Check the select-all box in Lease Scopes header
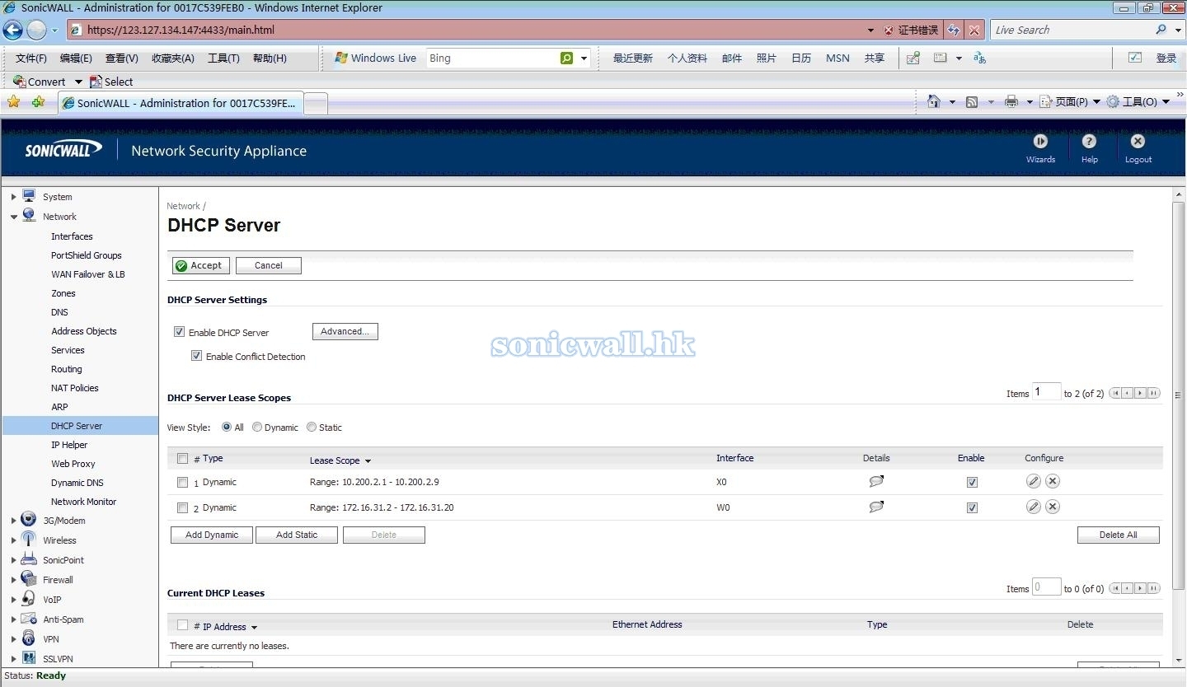The image size is (1187, 687). pyautogui.click(x=183, y=459)
